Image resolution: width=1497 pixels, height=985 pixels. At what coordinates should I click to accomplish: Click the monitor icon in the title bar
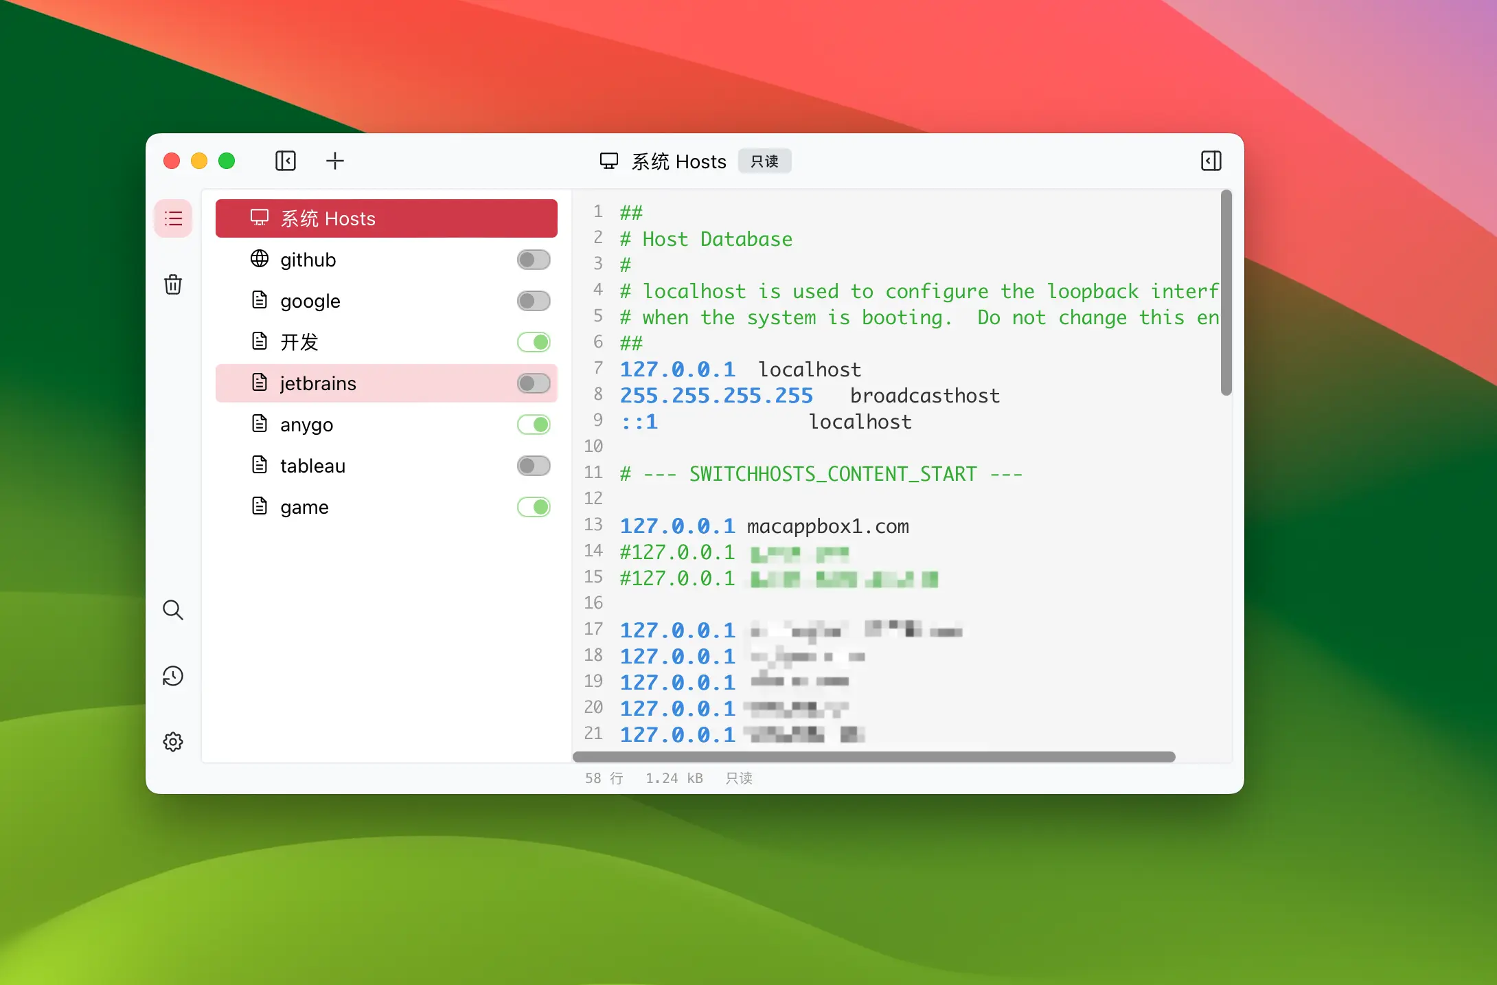pos(609,161)
